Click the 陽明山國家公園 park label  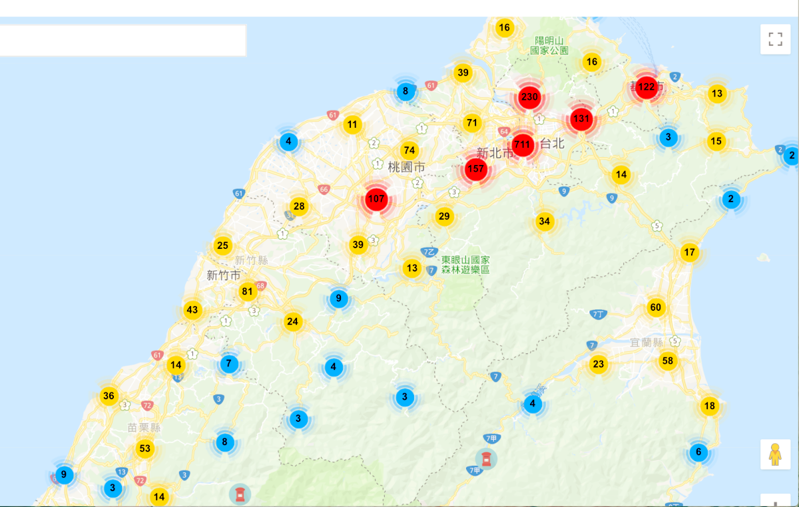[x=549, y=45]
